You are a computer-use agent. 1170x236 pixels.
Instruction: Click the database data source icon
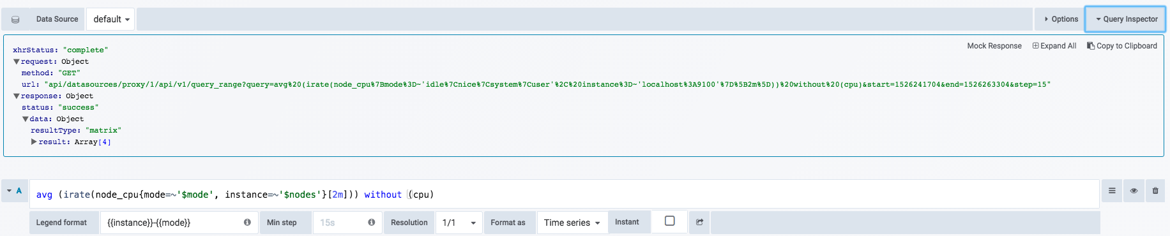tap(15, 20)
